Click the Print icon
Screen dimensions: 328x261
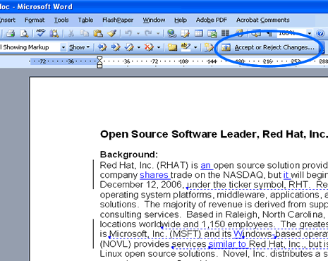tap(11, 34)
